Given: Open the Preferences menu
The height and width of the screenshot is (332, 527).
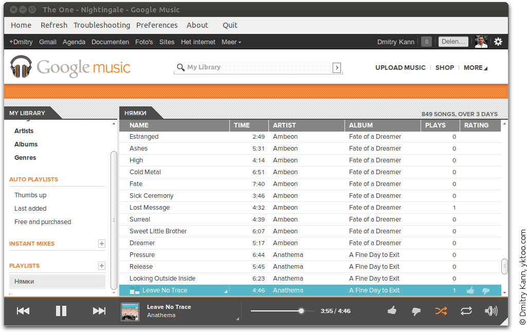Looking at the screenshot, I should pos(157,25).
